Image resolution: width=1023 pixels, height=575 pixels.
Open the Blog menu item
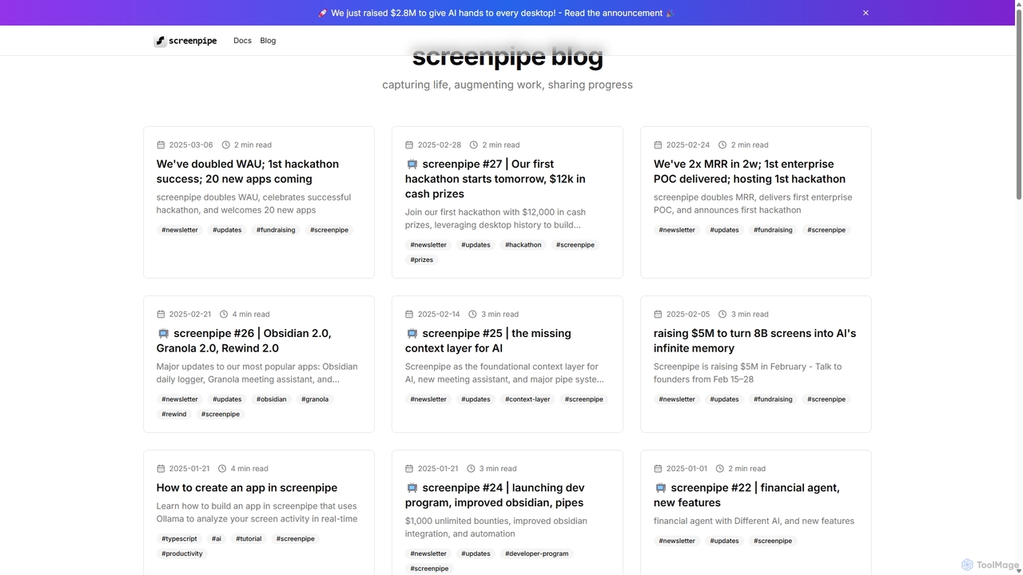(268, 41)
